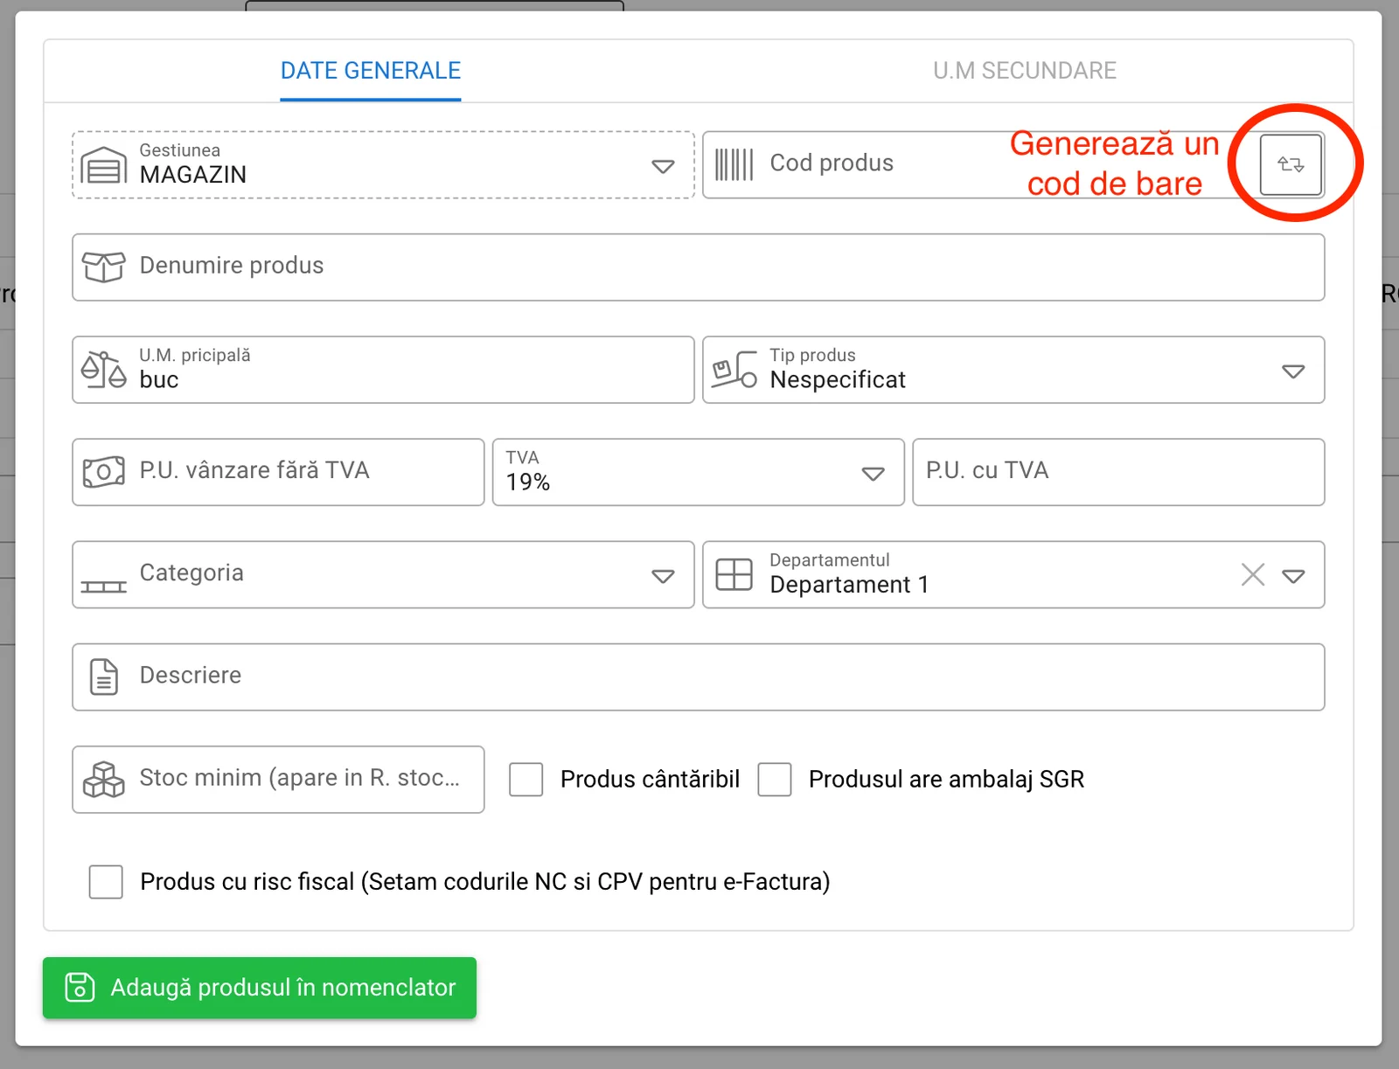The width and height of the screenshot is (1399, 1069).
Task: Tick Produsul are ambalaj SGR checkbox
Action: click(775, 779)
